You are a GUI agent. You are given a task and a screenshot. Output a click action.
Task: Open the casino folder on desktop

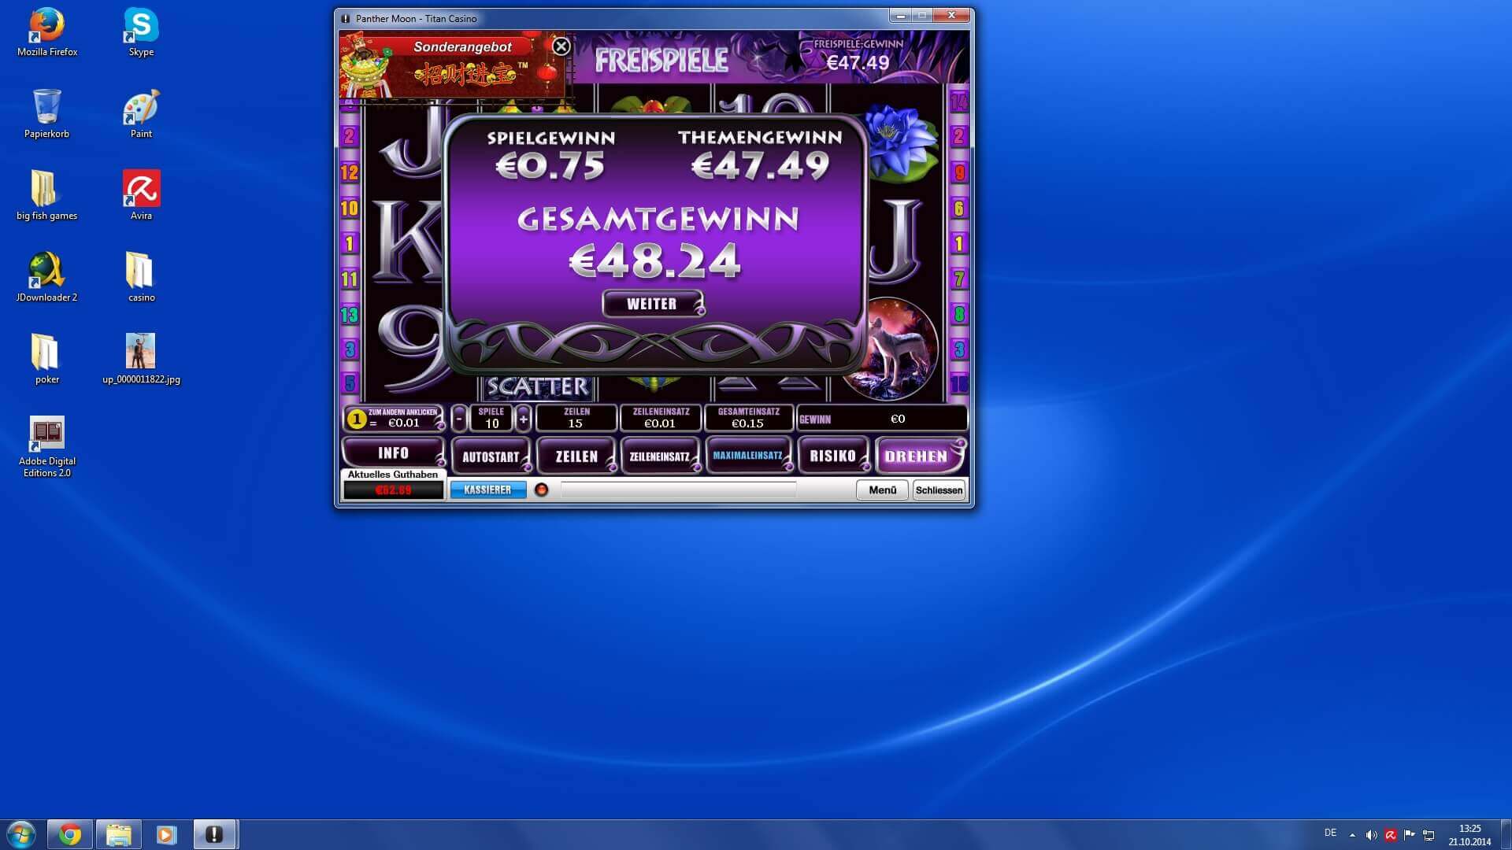pos(142,277)
